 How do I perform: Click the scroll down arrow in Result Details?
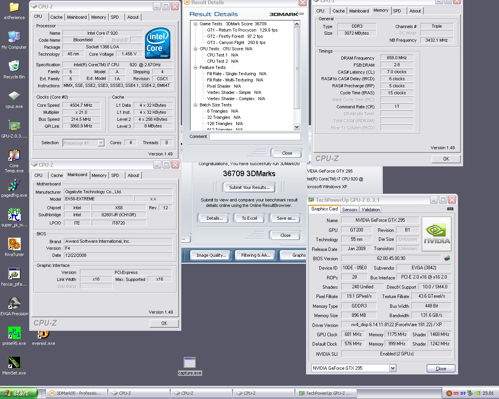tap(297, 127)
